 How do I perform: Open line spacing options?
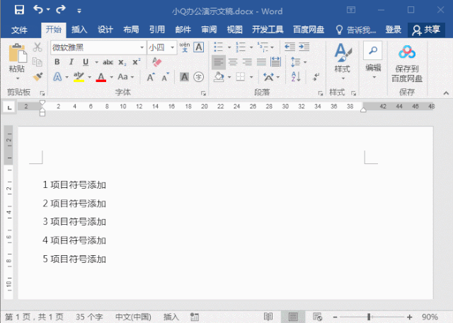[x=299, y=62]
